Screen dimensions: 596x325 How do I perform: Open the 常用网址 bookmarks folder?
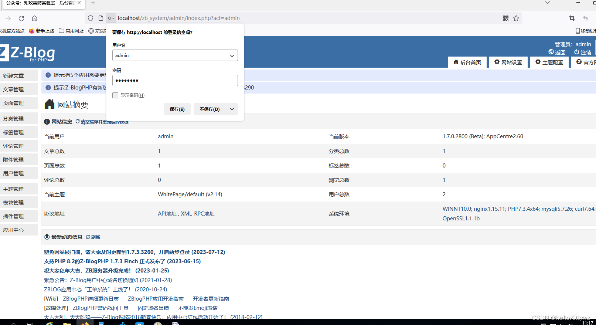[x=71, y=31]
